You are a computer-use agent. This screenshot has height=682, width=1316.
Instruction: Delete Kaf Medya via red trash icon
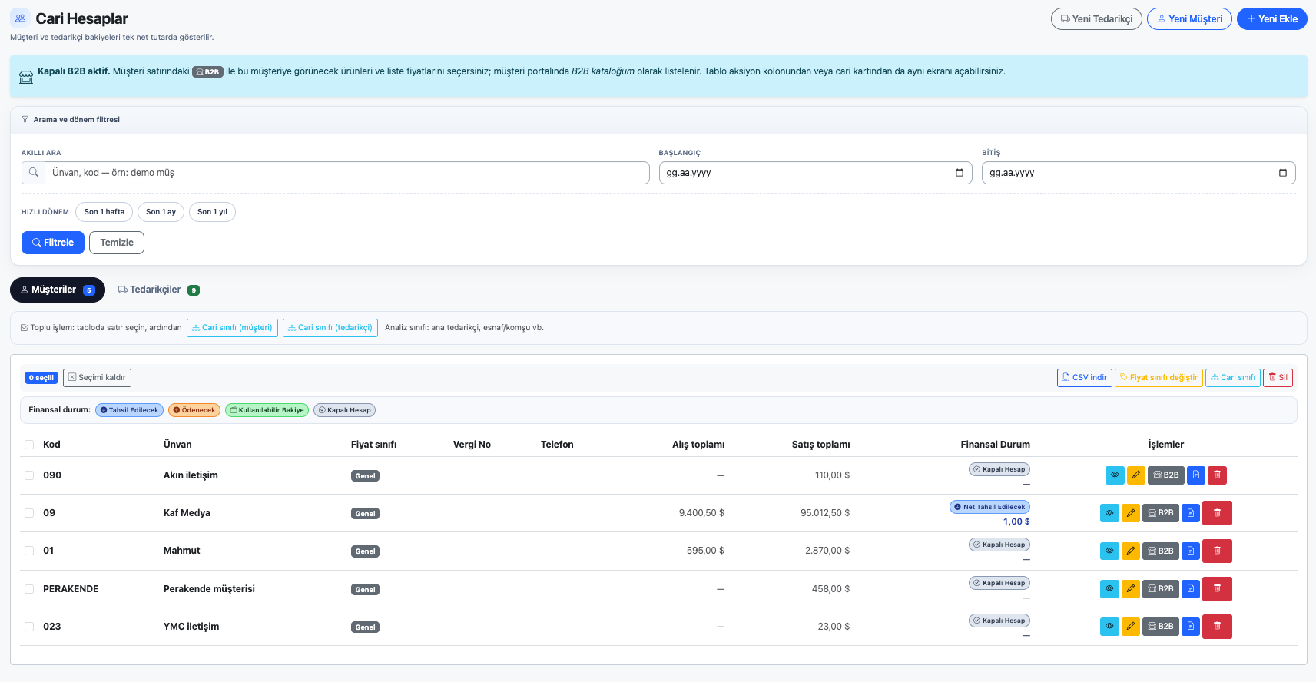(1217, 513)
